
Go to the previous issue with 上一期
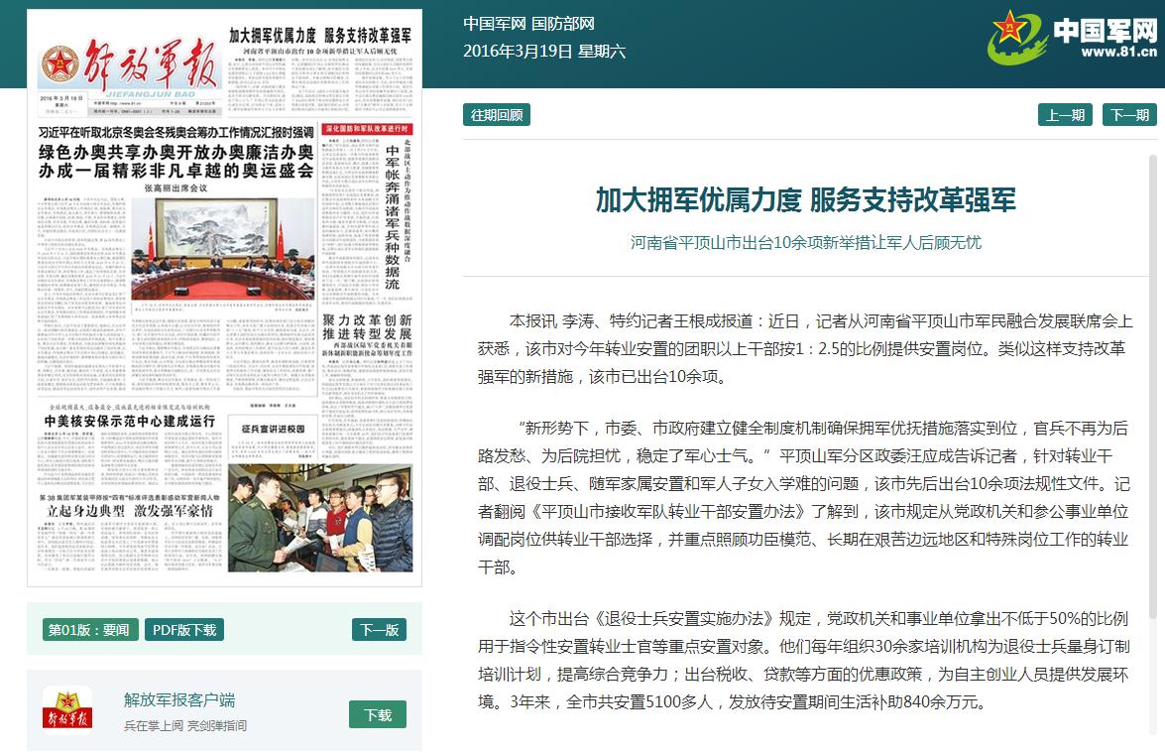click(1065, 115)
